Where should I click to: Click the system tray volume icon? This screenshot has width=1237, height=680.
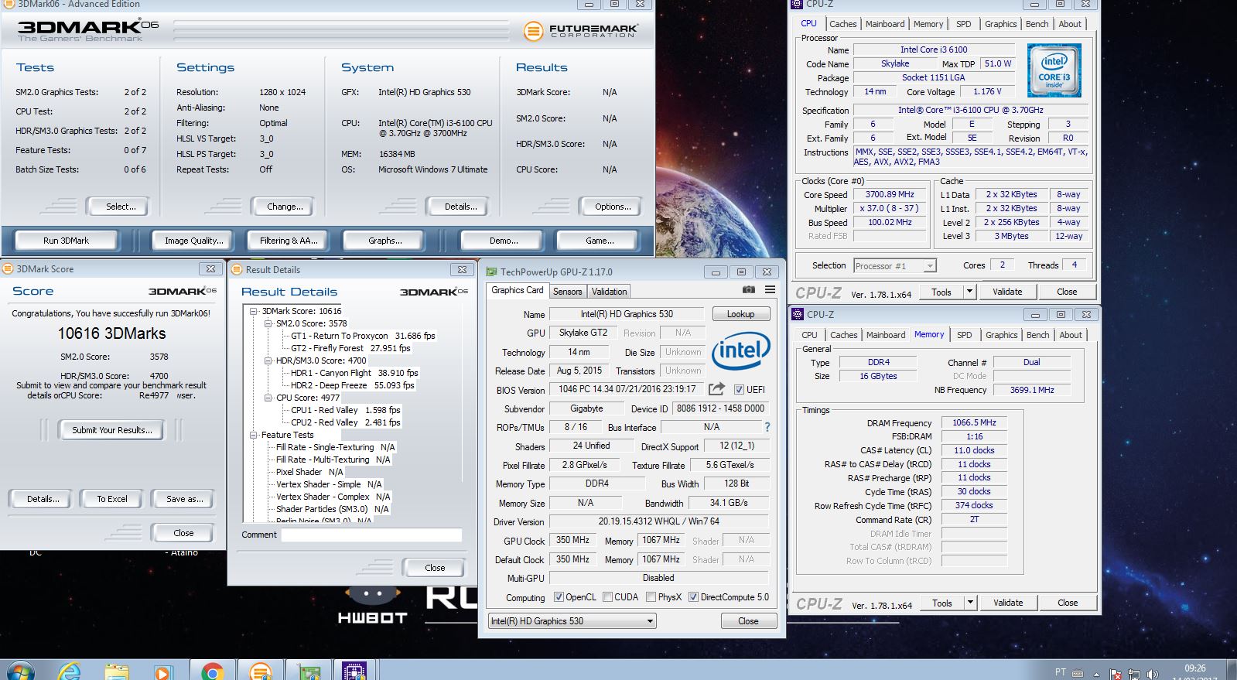click(1151, 675)
